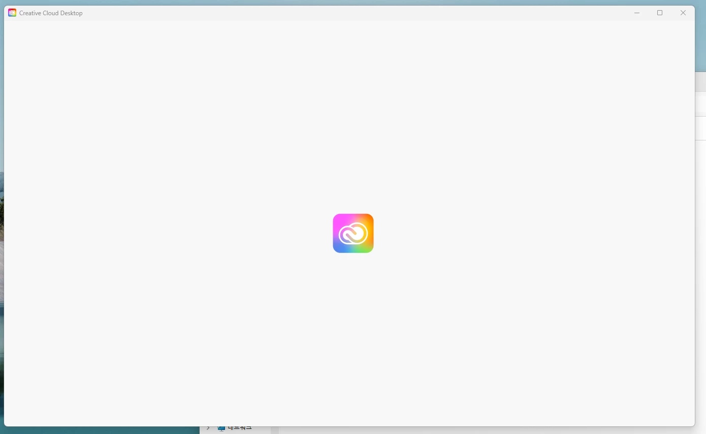Click the "Creative Cloud Desktop" title text

click(x=51, y=13)
